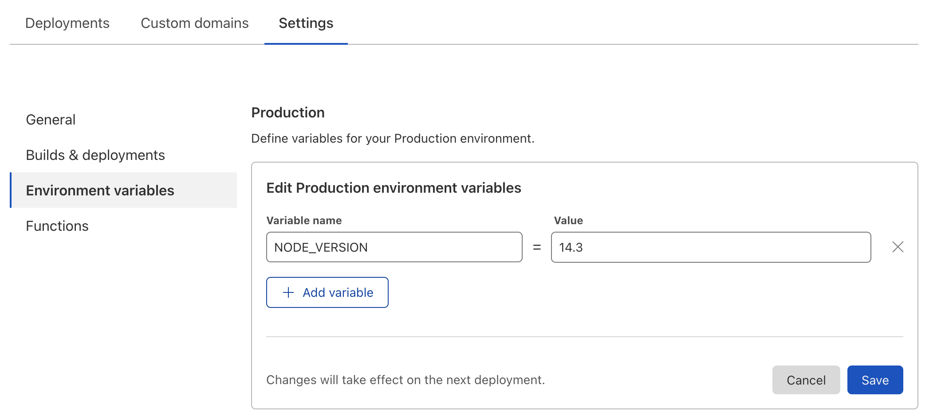Click the Production section title
The height and width of the screenshot is (420, 941).
(287, 113)
